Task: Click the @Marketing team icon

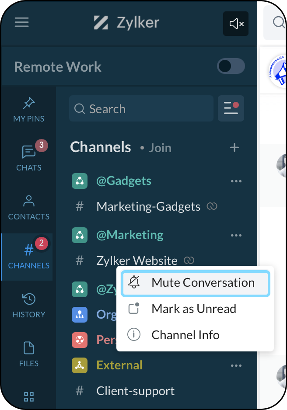Action: pos(80,235)
